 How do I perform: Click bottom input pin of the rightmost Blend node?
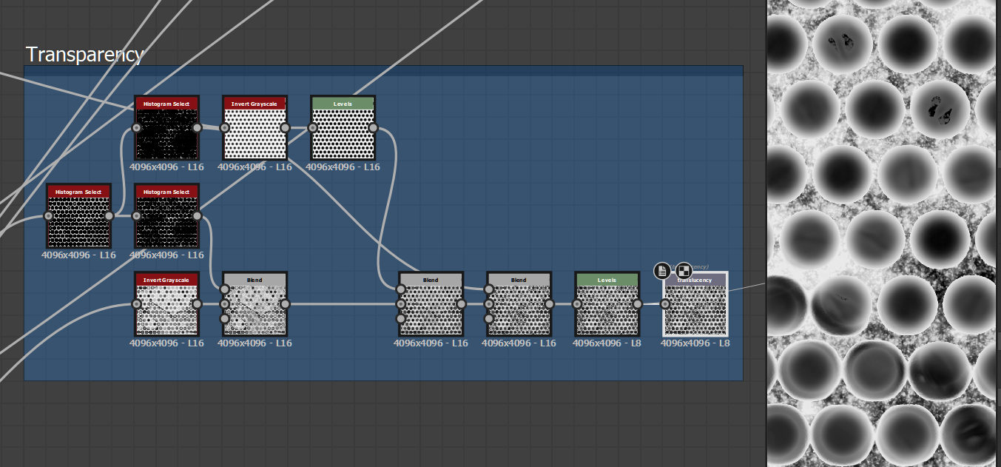click(489, 319)
